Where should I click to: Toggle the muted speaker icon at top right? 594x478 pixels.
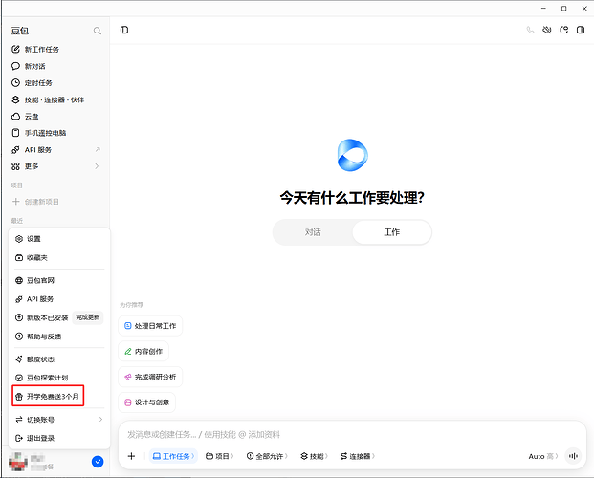click(546, 30)
